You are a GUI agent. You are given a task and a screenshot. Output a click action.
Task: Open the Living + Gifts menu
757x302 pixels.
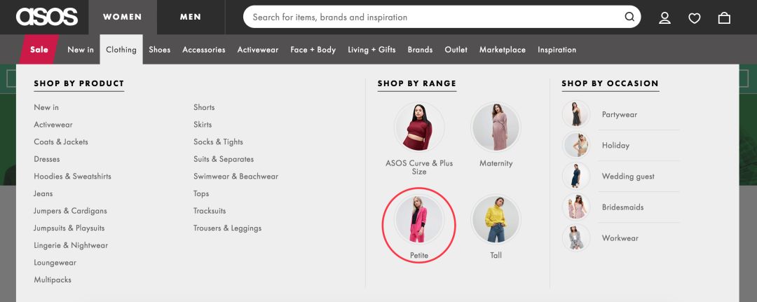point(371,50)
